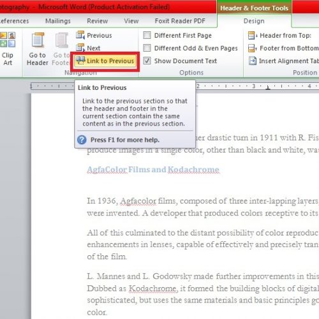The image size is (319, 319).
Task: Select Header & Footer Tools Design tab
Action: 254,21
